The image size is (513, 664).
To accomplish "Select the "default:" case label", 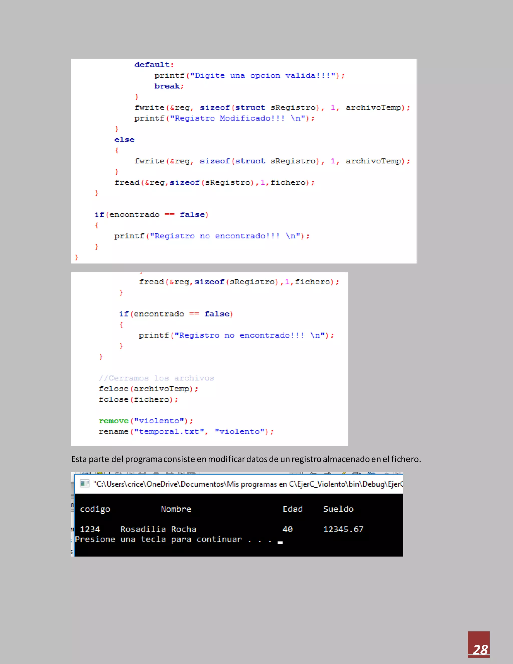I will point(154,65).
